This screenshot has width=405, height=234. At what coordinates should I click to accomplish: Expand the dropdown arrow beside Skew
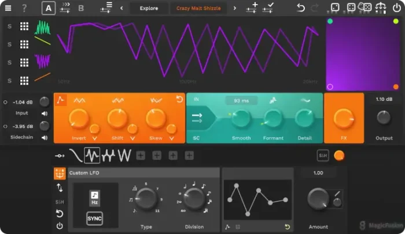(x=170, y=138)
